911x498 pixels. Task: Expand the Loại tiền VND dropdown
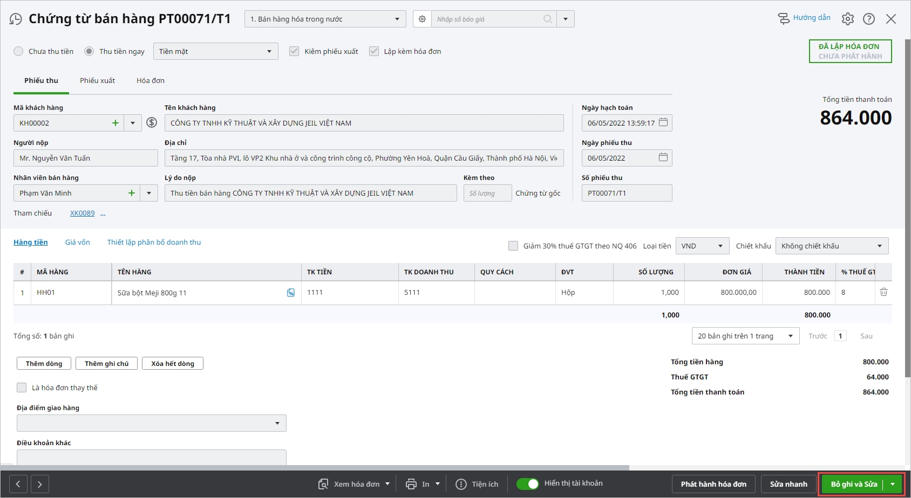click(719, 246)
